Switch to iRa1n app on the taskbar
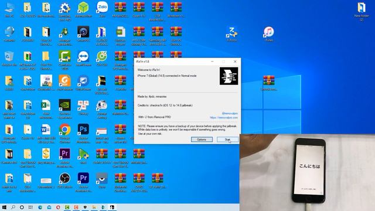This screenshot has width=375, height=211. click(112, 207)
